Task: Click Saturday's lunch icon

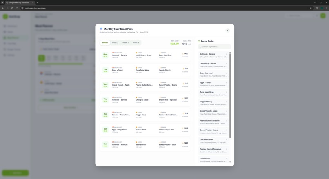Action: click(136, 127)
